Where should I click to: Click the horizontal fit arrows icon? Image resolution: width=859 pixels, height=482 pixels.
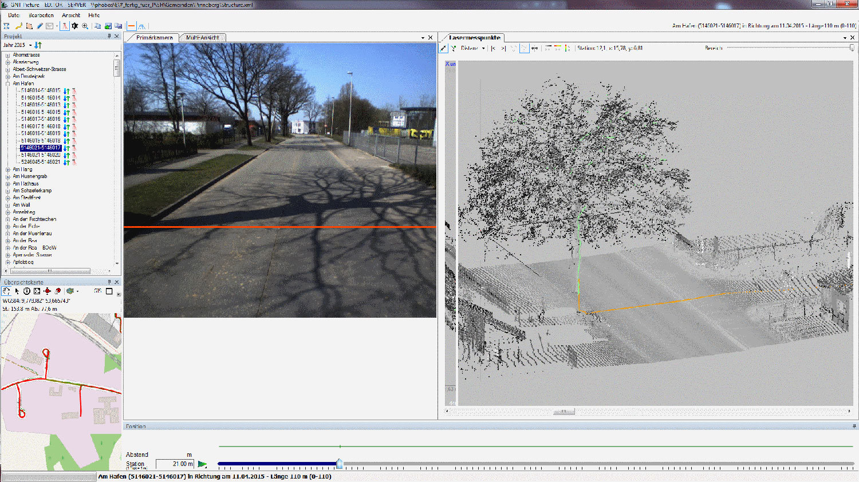point(534,48)
